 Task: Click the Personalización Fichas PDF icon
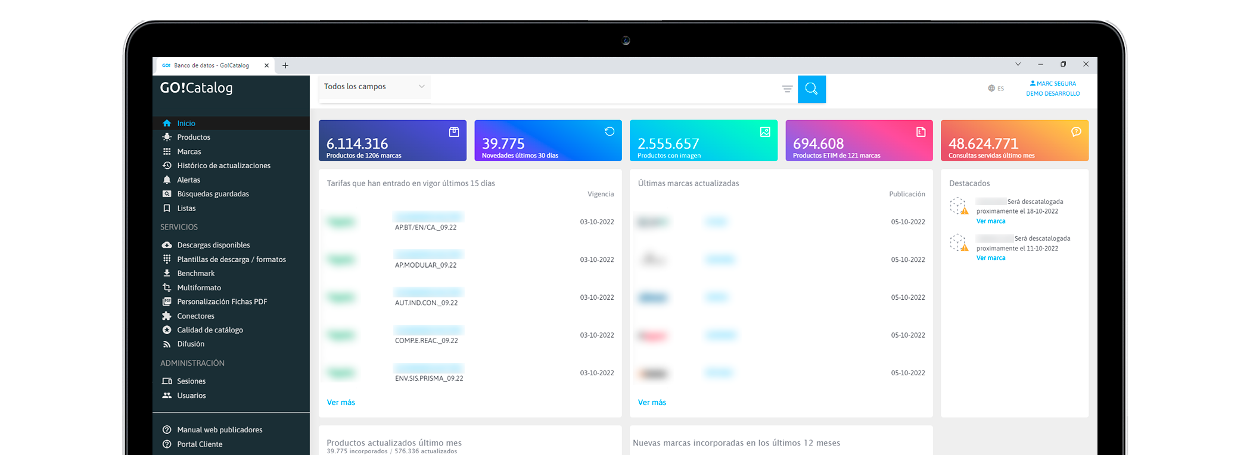[167, 302]
